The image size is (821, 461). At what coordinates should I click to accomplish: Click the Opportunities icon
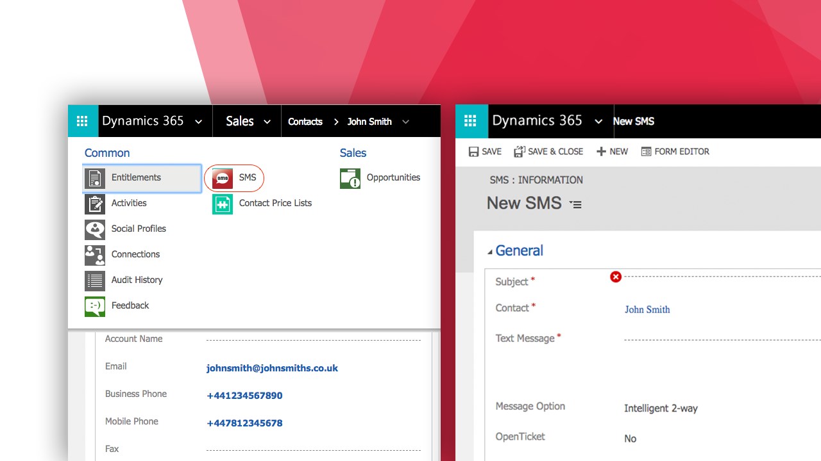click(x=350, y=178)
